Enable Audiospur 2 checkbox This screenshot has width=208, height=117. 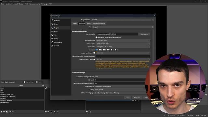pos(100,50)
